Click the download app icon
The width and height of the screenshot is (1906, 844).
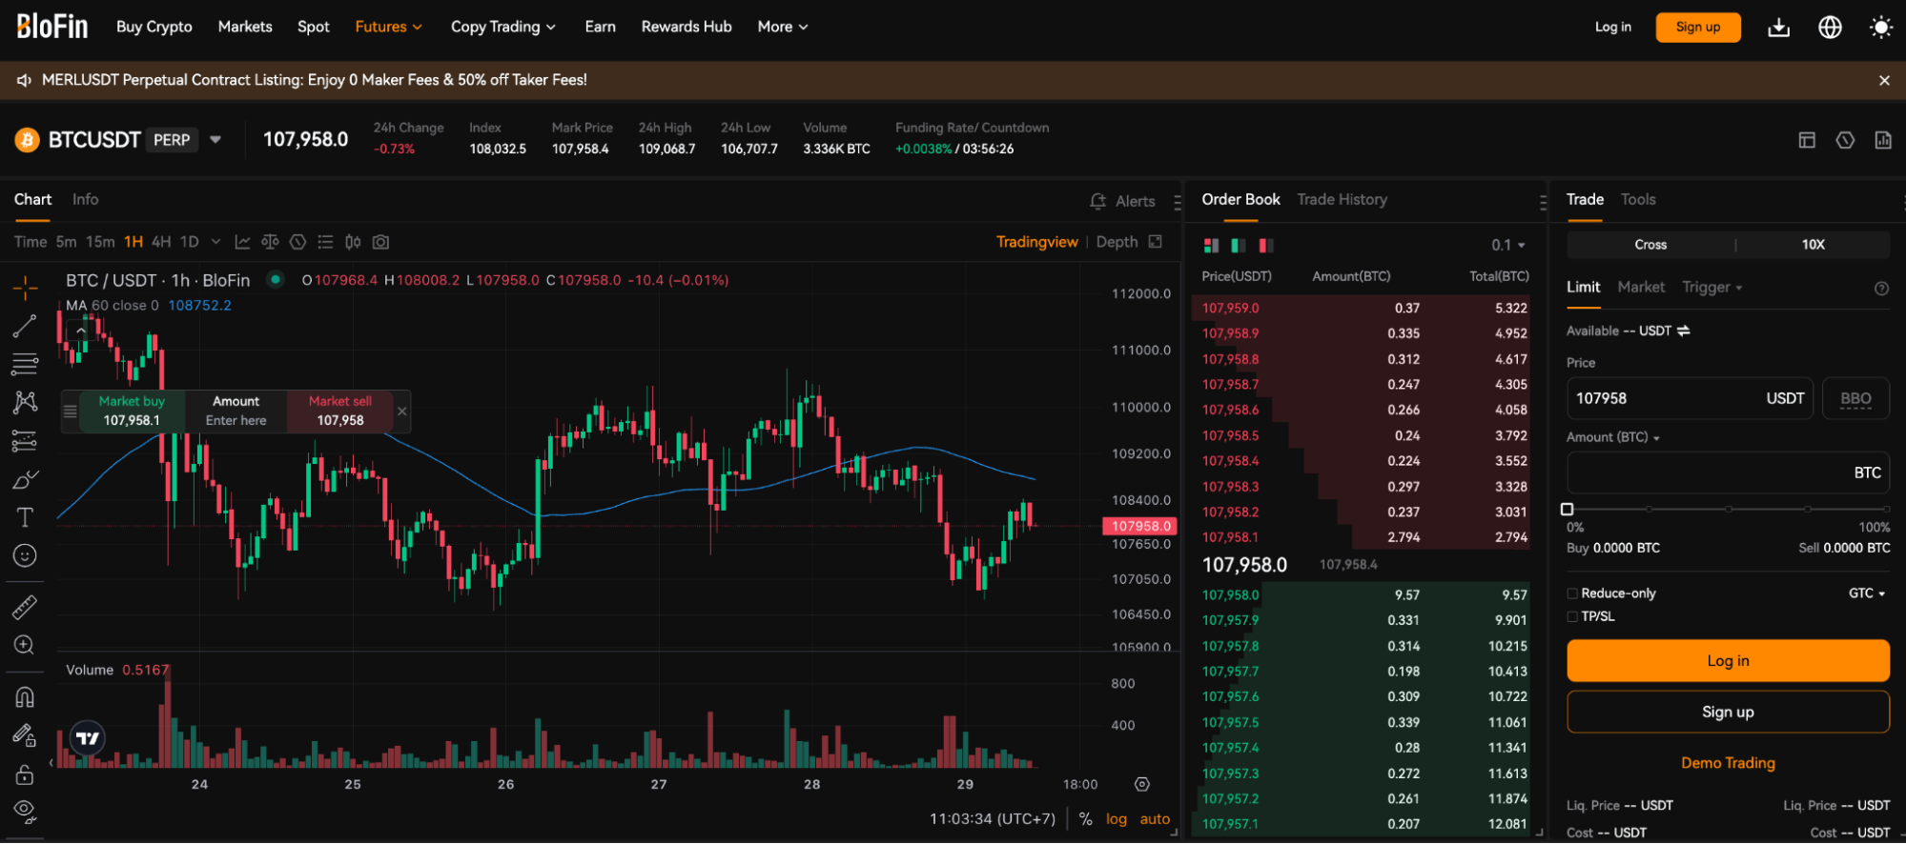pos(1778,28)
